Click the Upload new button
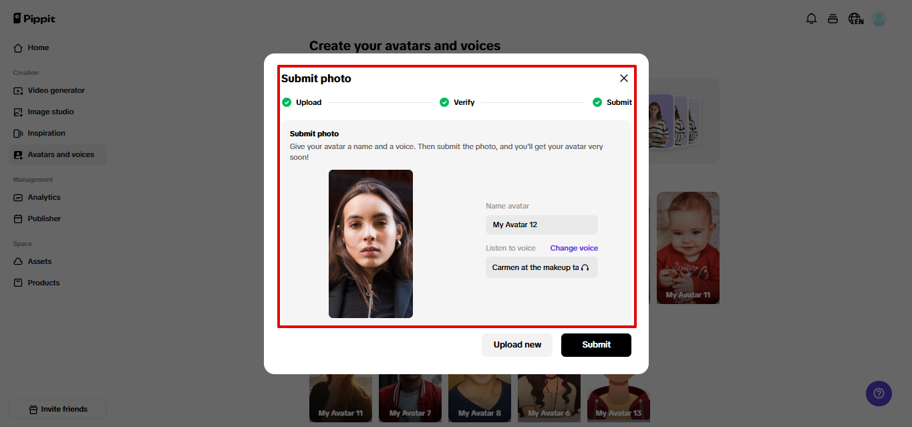The image size is (912, 427). [517, 345]
